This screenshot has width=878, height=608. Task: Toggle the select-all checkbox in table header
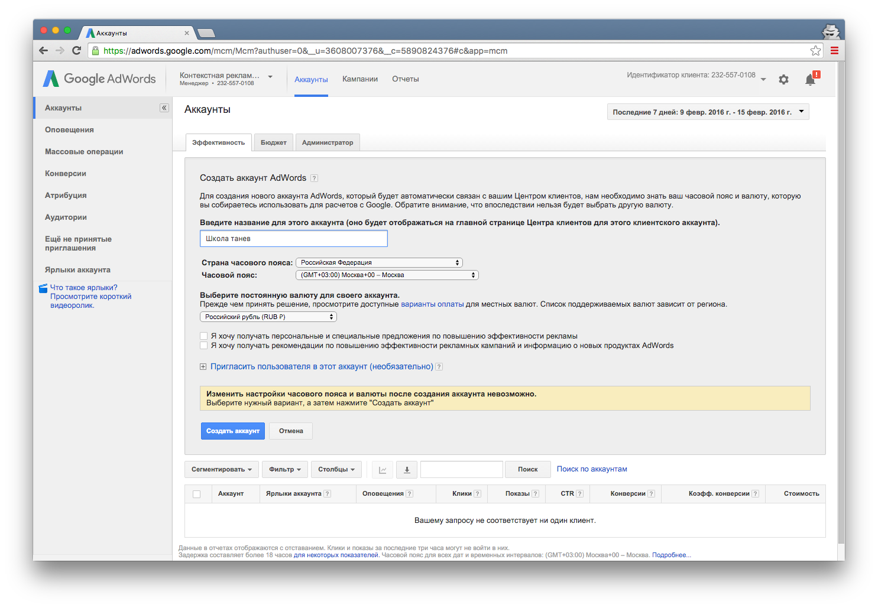click(197, 494)
